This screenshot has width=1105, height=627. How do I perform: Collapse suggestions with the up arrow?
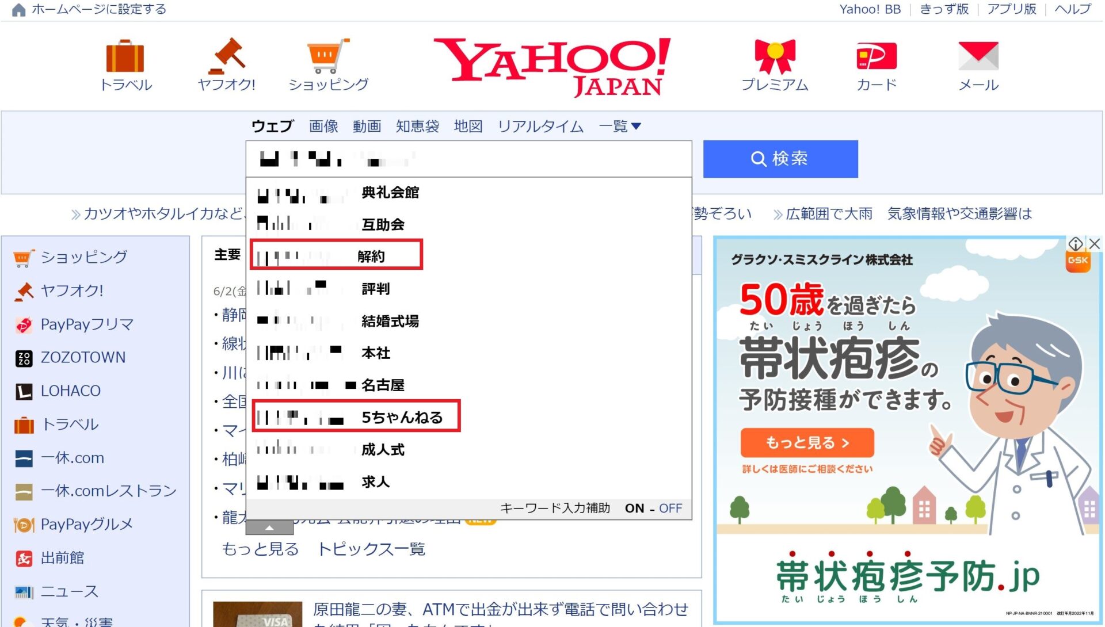(x=269, y=527)
